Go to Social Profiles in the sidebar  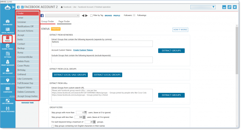tap(8, 30)
